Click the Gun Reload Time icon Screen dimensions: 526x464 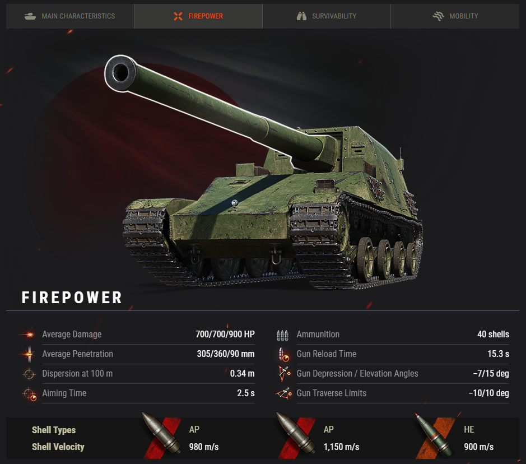point(284,355)
